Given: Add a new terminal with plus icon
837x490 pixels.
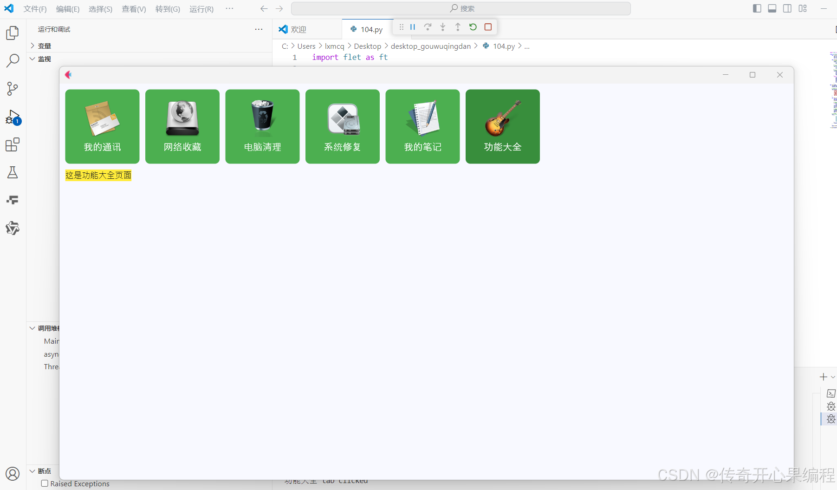Looking at the screenshot, I should click(x=823, y=377).
